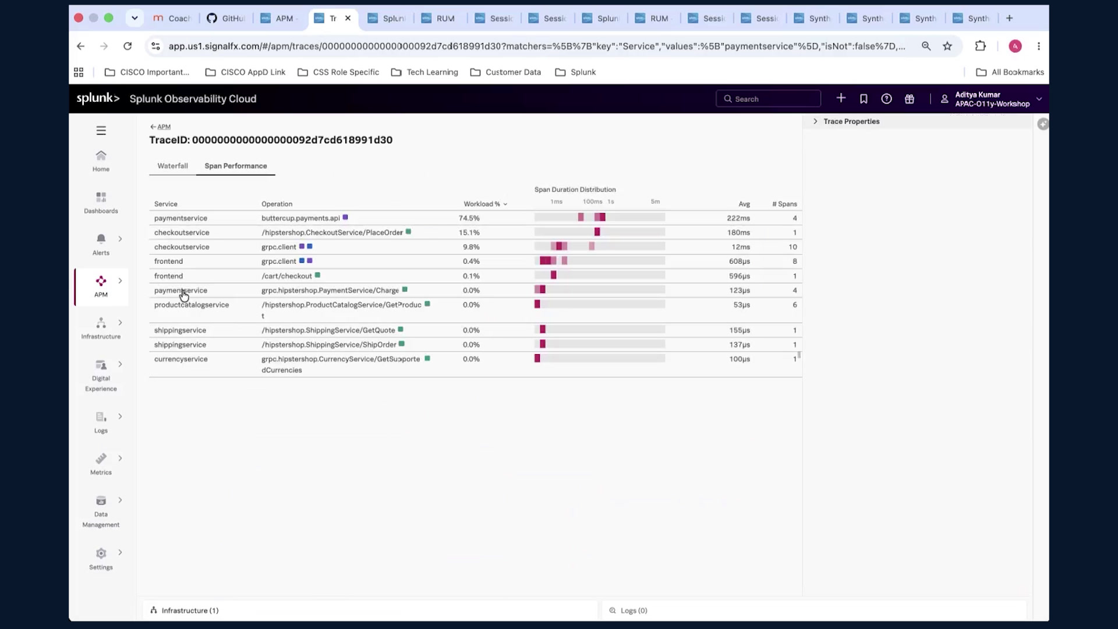Image resolution: width=1118 pixels, height=629 pixels.
Task: Click the buttercup.payments.api operation
Action: tap(300, 218)
